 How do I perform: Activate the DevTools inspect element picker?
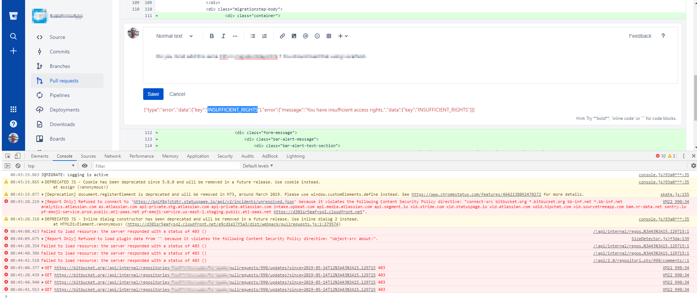tap(8, 156)
